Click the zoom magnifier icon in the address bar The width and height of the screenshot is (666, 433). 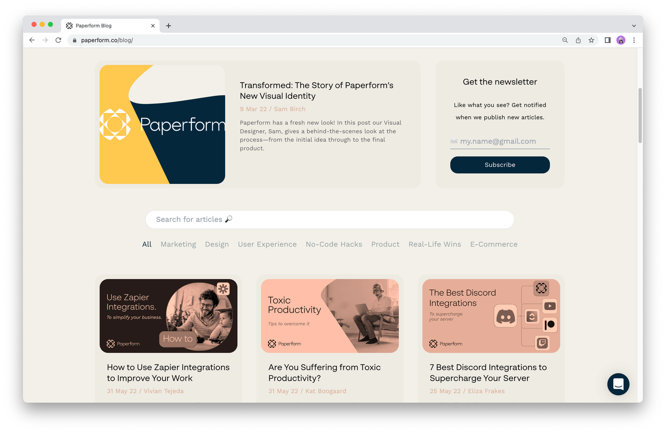pyautogui.click(x=565, y=40)
